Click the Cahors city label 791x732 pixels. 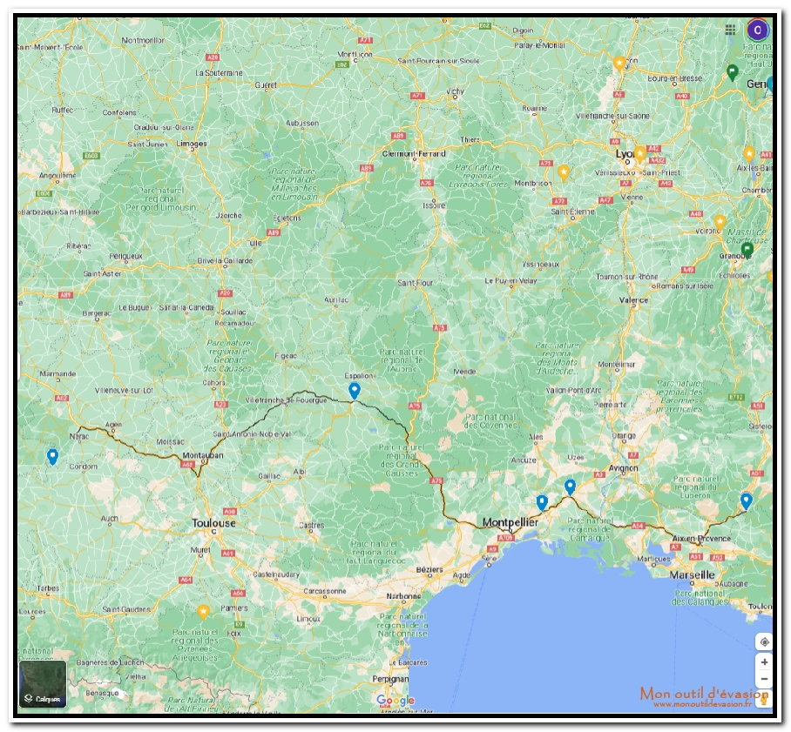pyautogui.click(x=214, y=383)
